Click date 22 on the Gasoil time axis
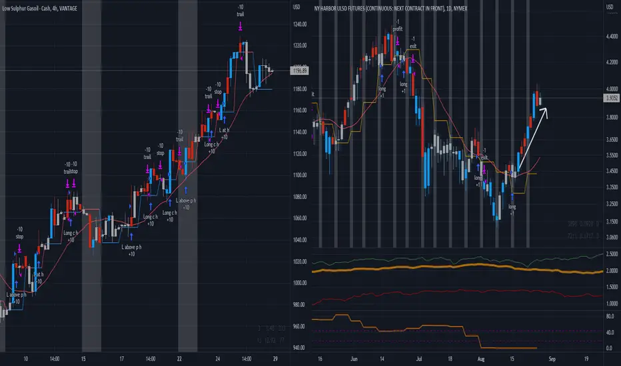Screen dimensions: 621x366 [x=179, y=359]
